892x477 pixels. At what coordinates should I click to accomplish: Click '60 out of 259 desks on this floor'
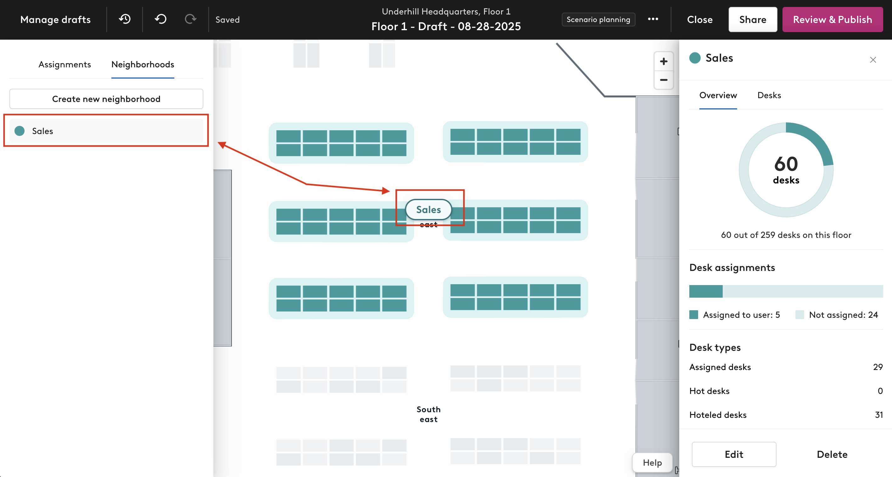click(786, 235)
